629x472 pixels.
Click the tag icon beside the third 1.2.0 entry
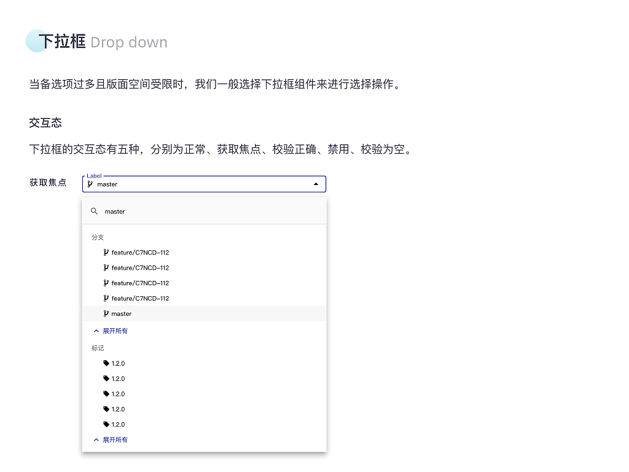click(106, 394)
